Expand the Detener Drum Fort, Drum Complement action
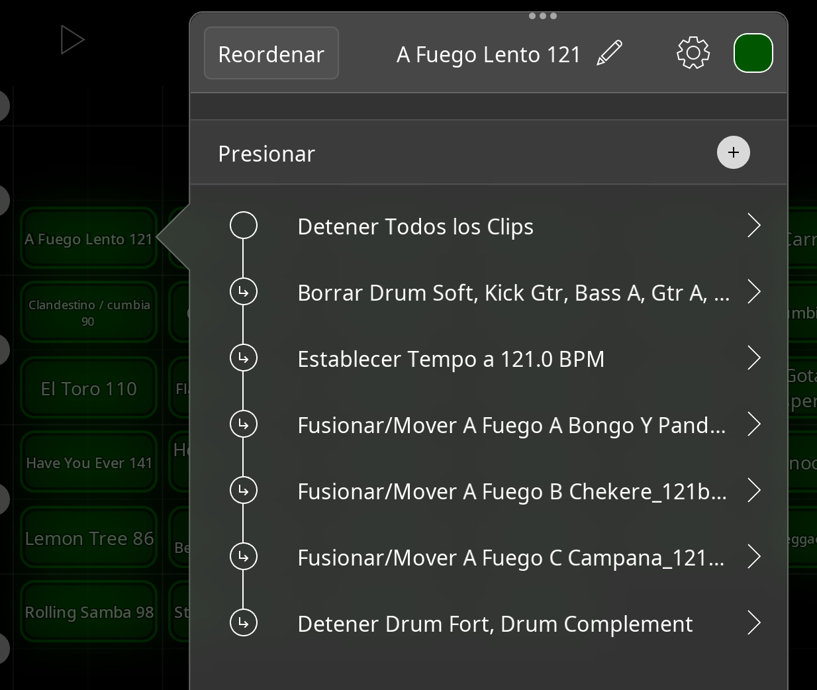The height and width of the screenshot is (690, 817). tap(755, 622)
